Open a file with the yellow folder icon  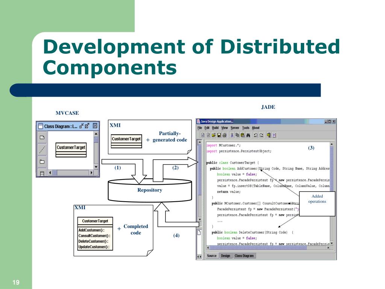[x=214, y=135]
